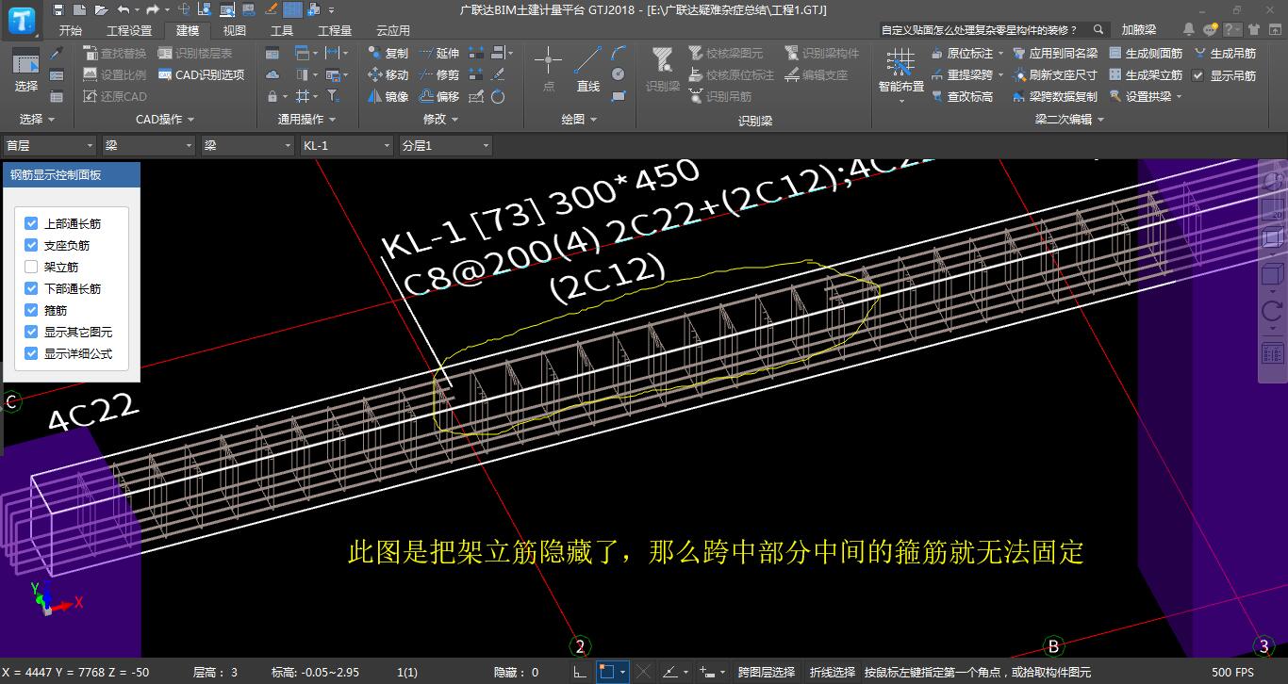
Task: Select the rectangle drawing tool icon
Action: (618, 96)
